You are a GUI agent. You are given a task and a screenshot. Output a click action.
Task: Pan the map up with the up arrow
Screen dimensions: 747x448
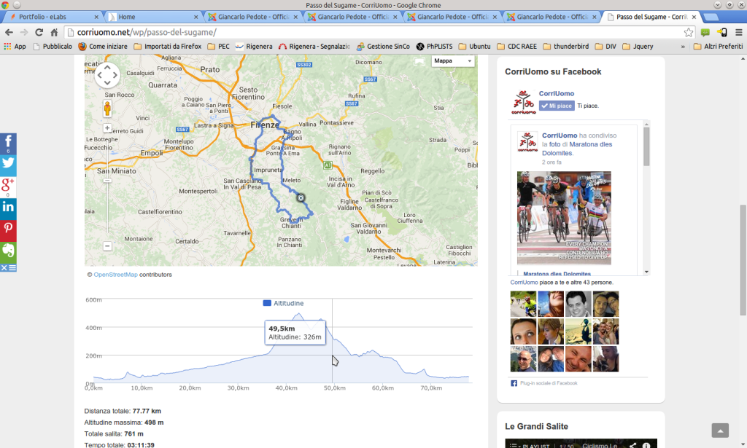tap(107, 68)
